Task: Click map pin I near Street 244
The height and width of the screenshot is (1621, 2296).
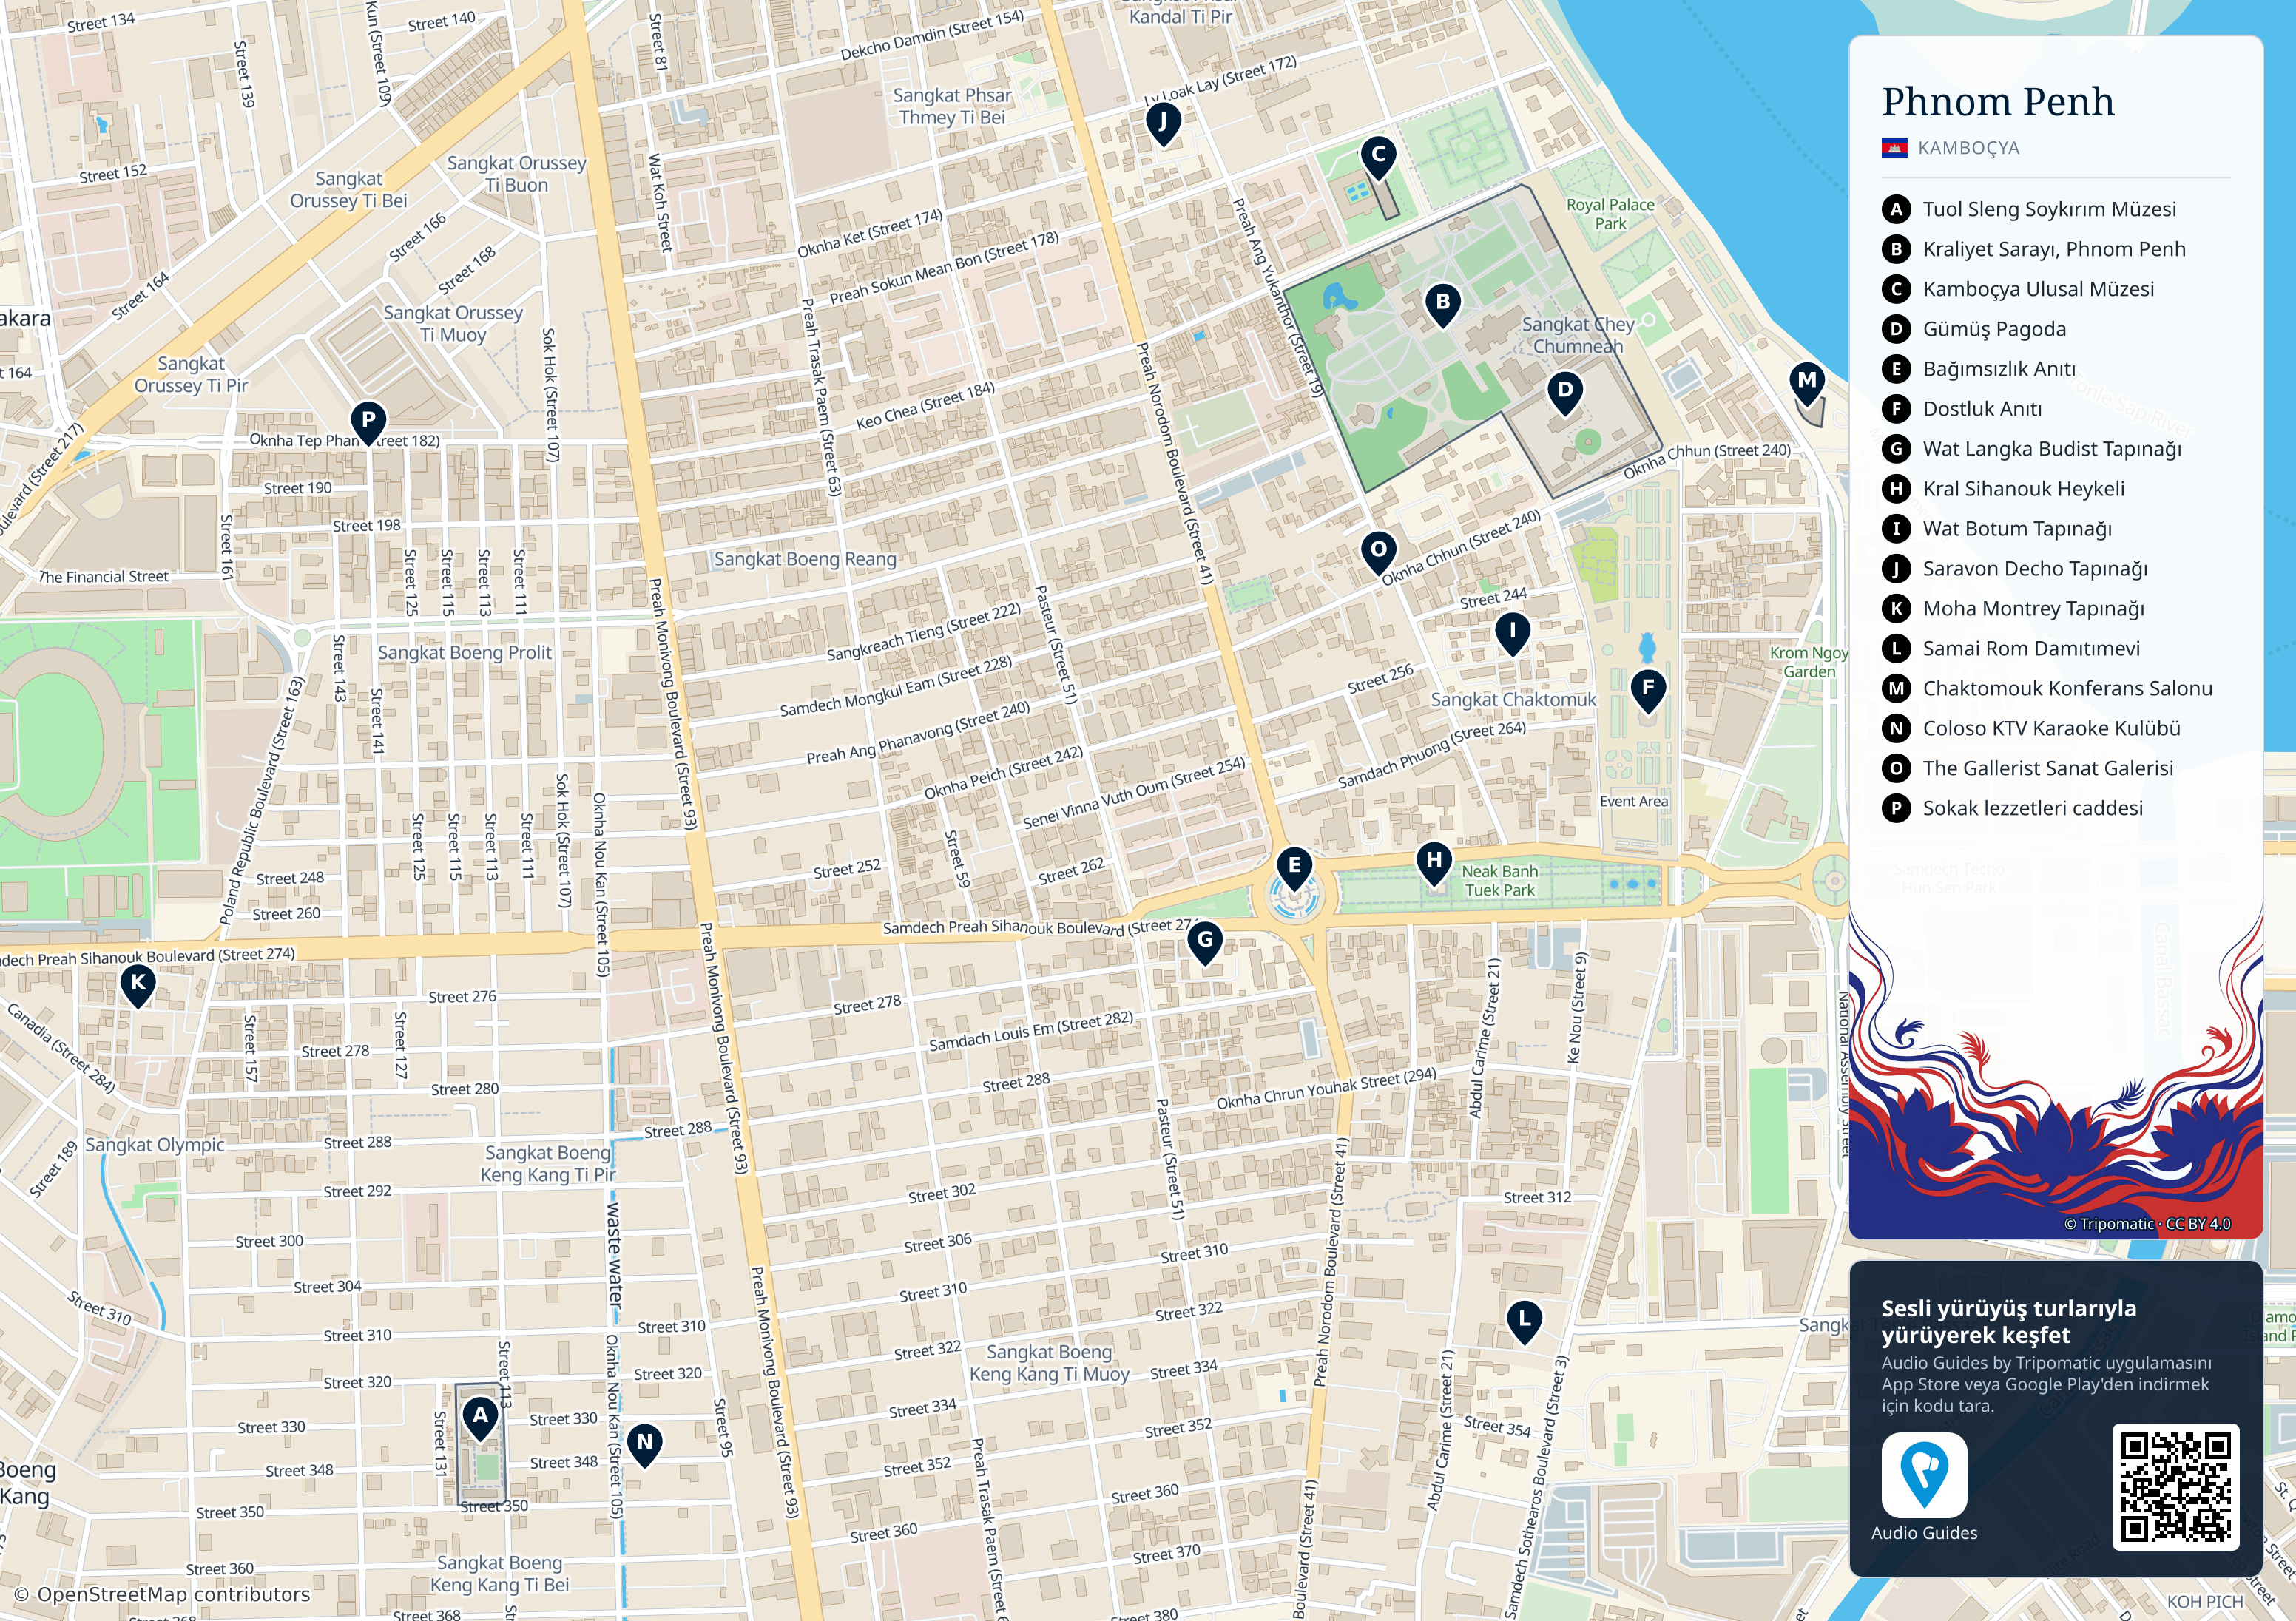Action: tap(1513, 634)
